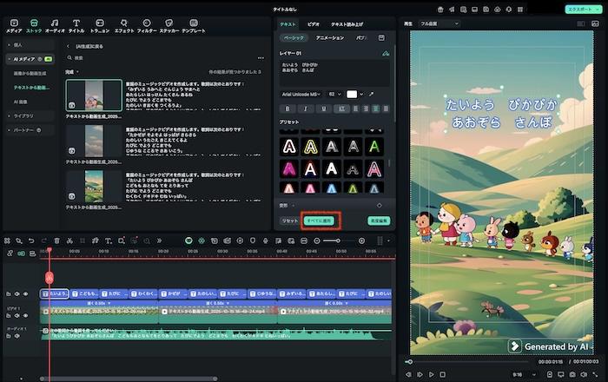
Task: Open the エフェクト effects tab
Action: tap(124, 26)
